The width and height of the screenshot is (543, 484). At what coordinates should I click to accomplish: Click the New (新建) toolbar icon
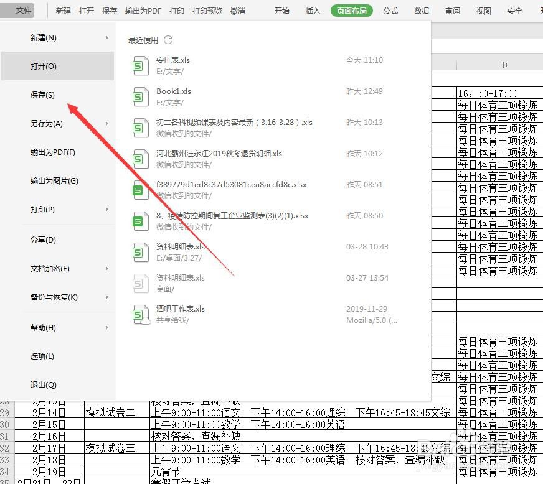click(63, 10)
